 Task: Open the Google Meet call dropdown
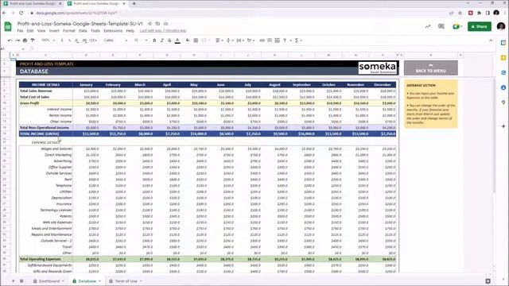tap(457, 26)
